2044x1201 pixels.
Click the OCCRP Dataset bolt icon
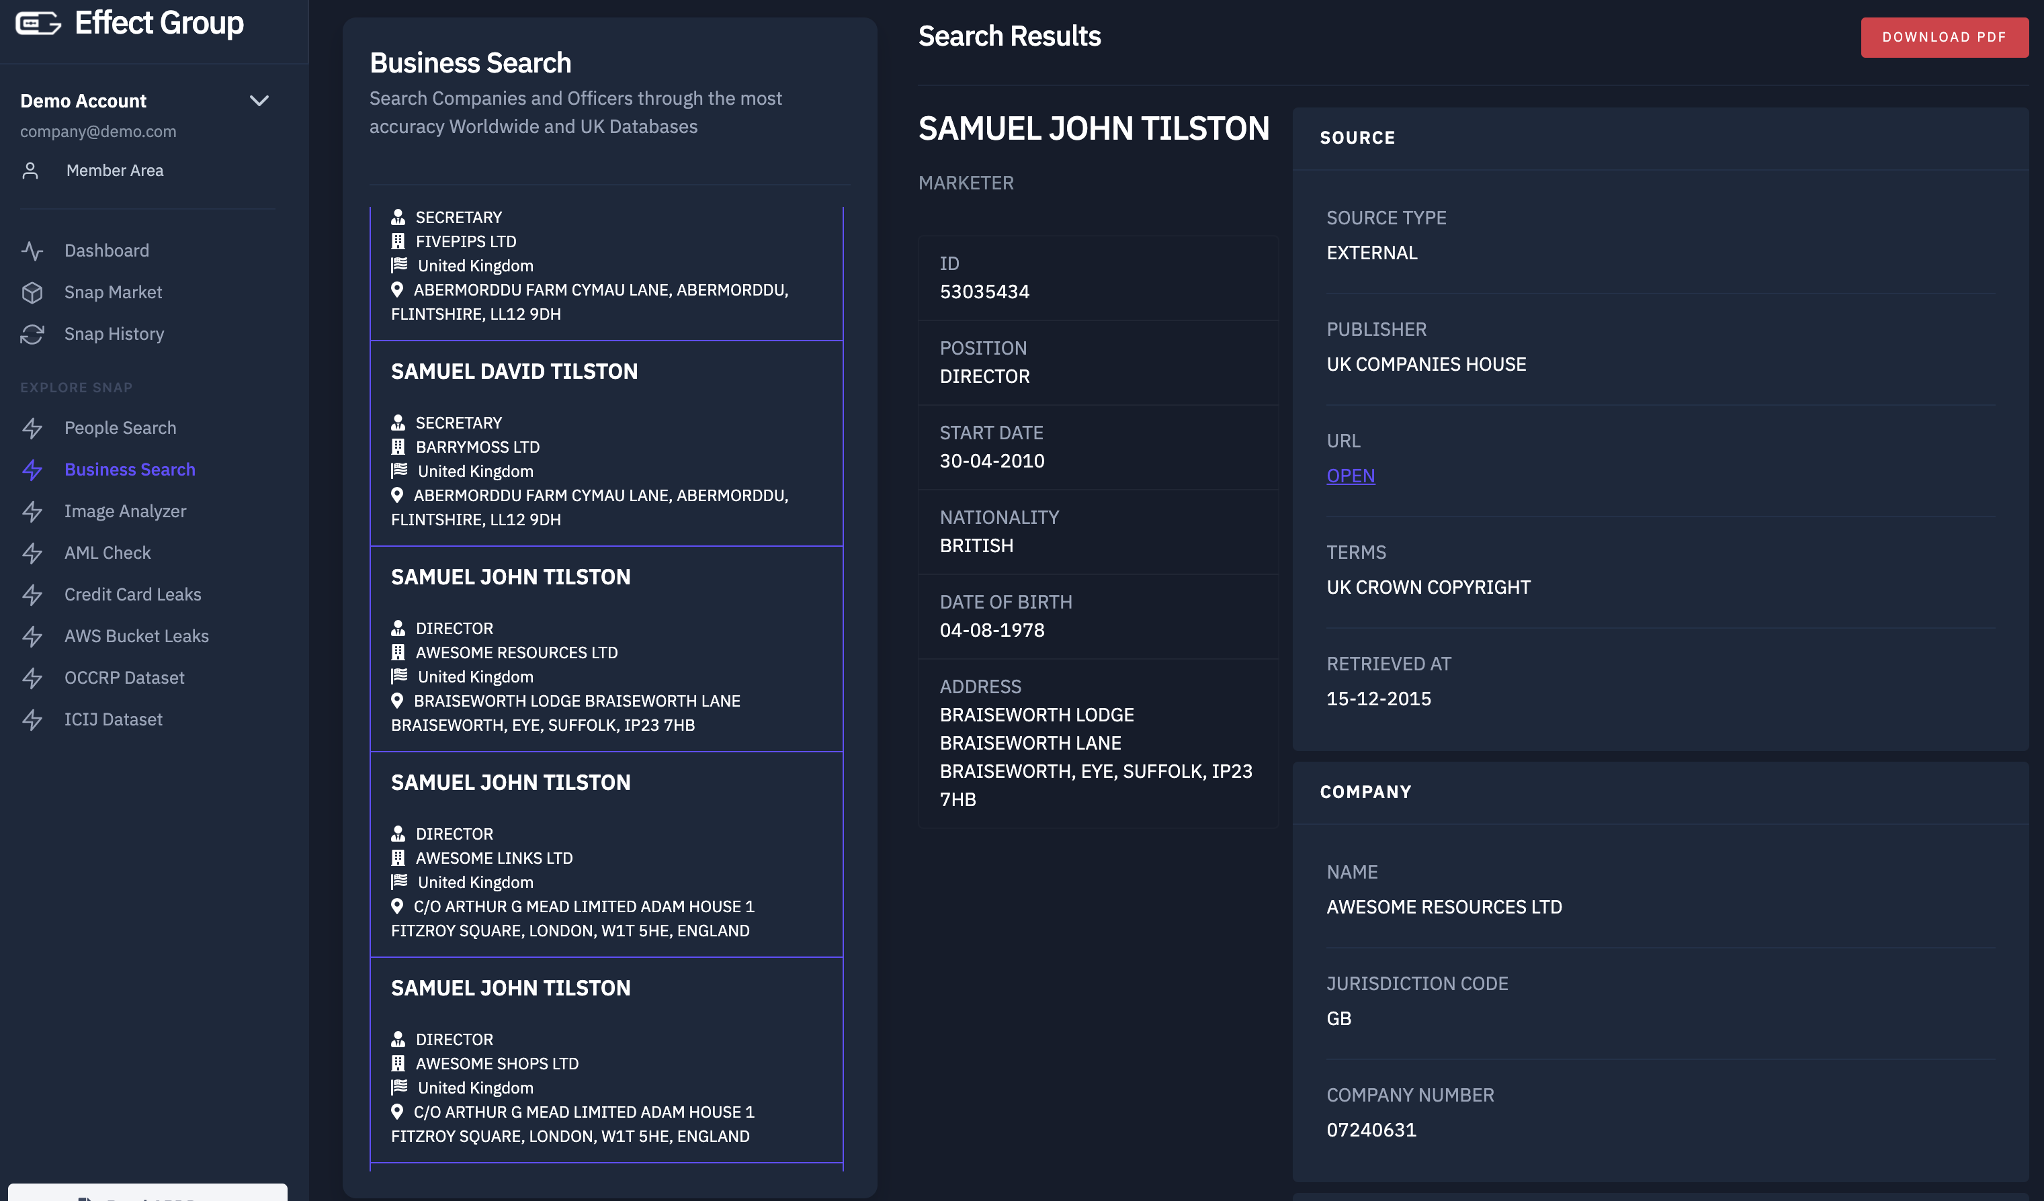point(32,678)
